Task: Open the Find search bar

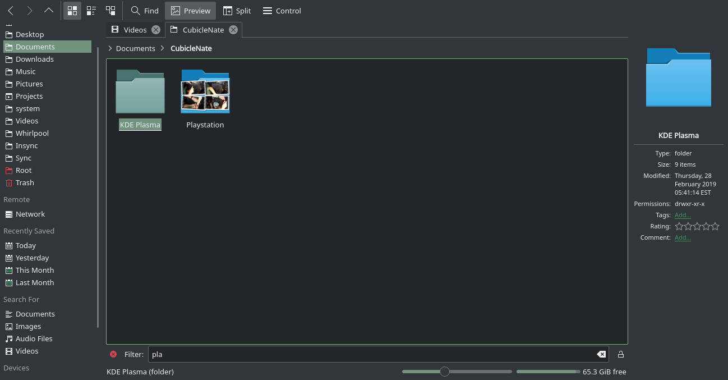Action: [144, 10]
